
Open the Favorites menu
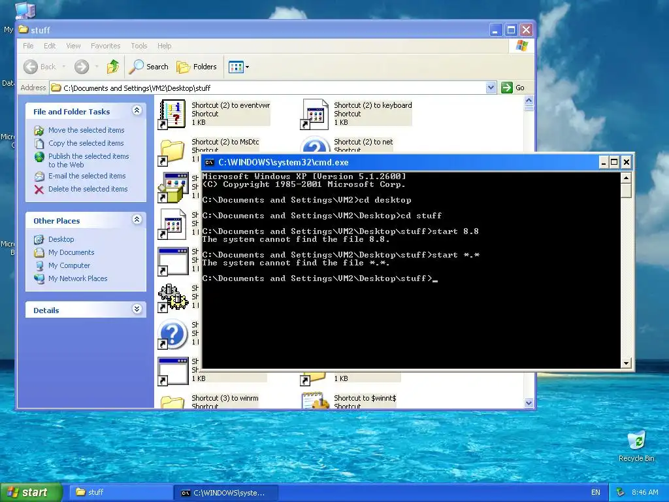click(105, 46)
